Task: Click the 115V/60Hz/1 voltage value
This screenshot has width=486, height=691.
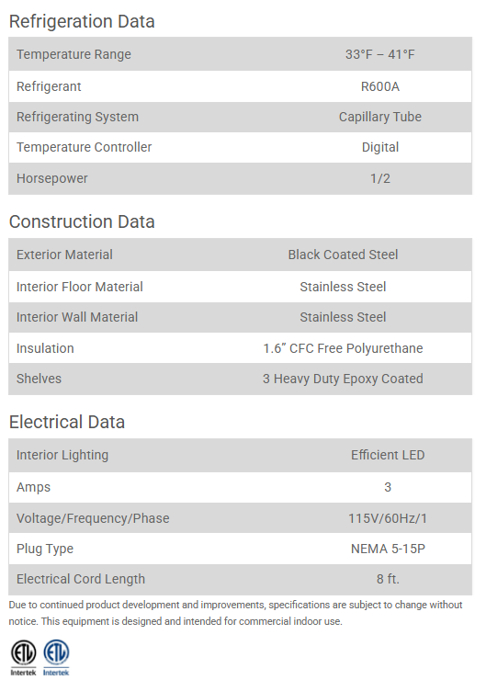Action: point(388,518)
